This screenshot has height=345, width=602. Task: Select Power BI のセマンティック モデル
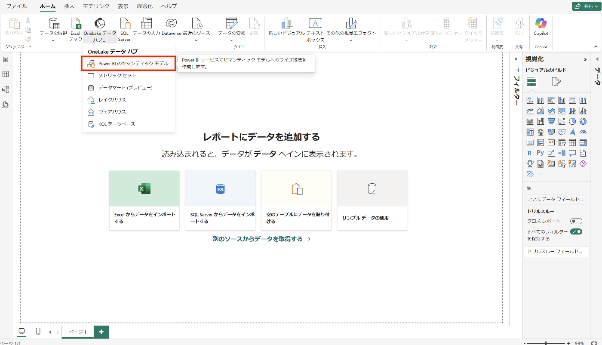tap(129, 63)
